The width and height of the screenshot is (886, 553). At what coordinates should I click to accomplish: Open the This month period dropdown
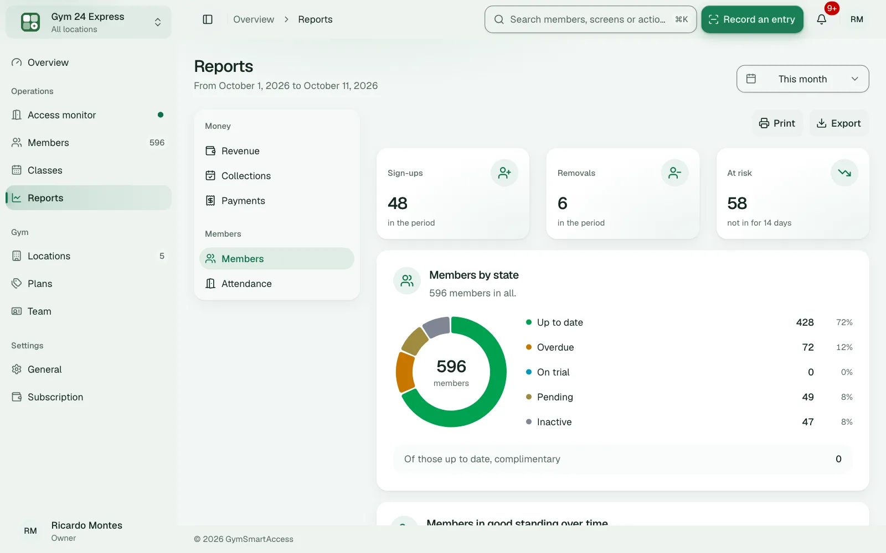(x=802, y=79)
